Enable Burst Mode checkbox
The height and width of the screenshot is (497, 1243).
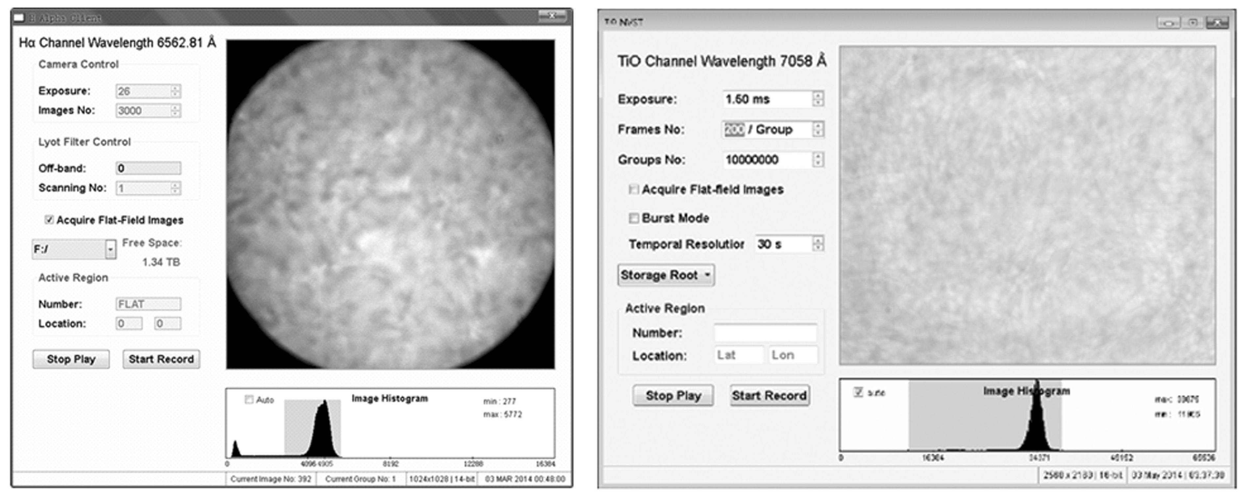pyautogui.click(x=634, y=218)
